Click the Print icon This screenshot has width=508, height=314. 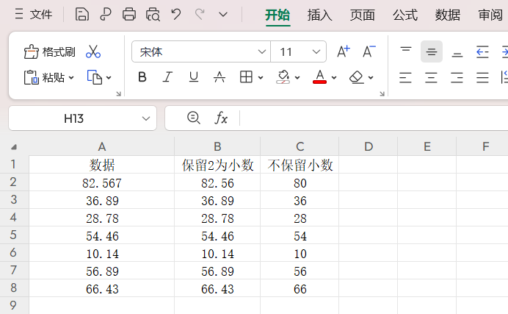(x=129, y=14)
